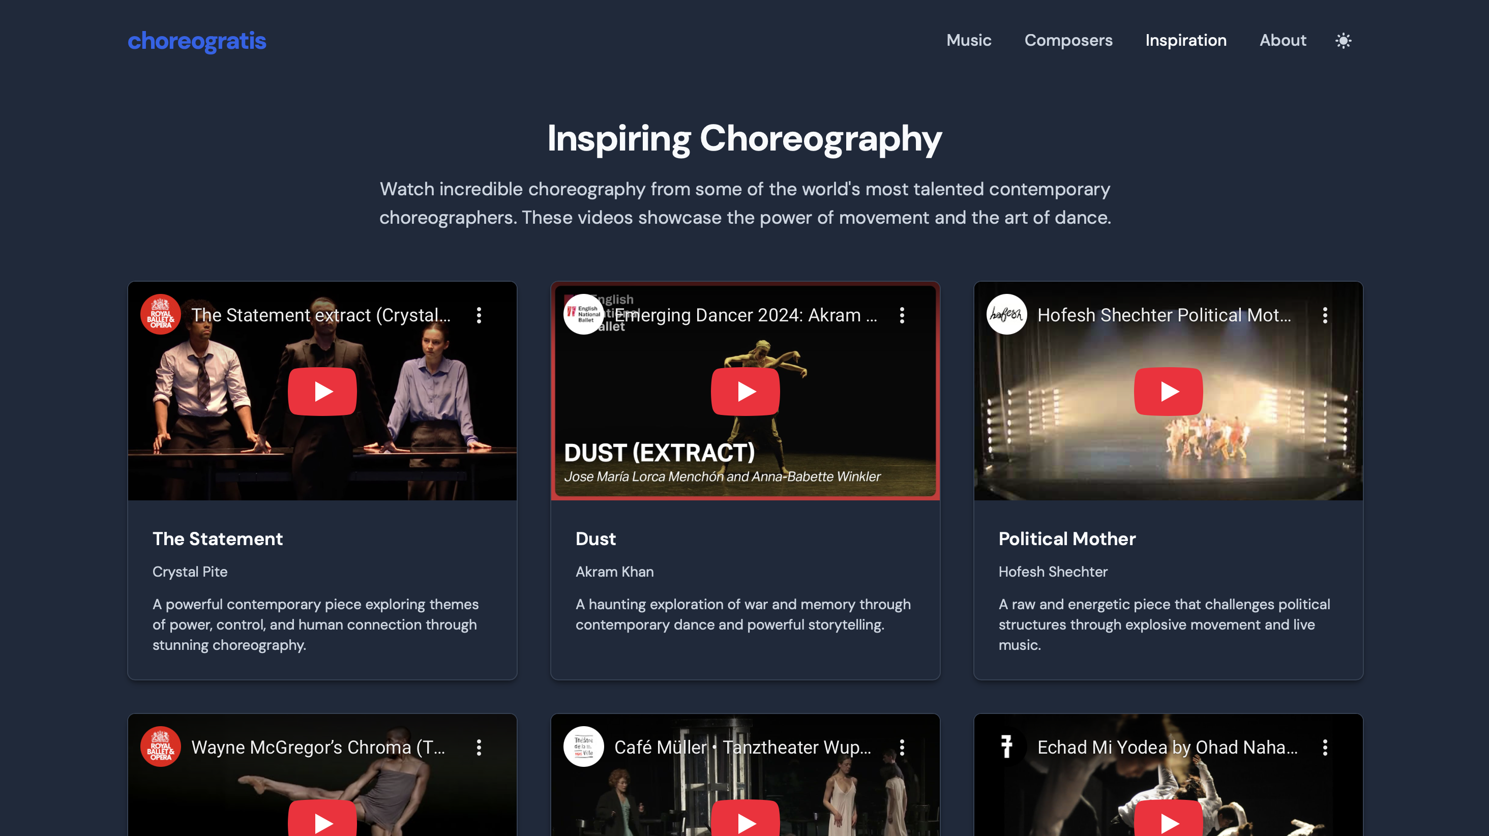The width and height of the screenshot is (1489, 836).
Task: Open 'Emerging Dancer 2024: Akram' video title
Action: click(746, 315)
